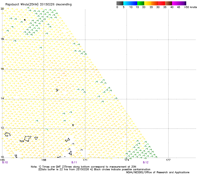
Task: Click the latitude label '18'
Action: coord(2,39)
